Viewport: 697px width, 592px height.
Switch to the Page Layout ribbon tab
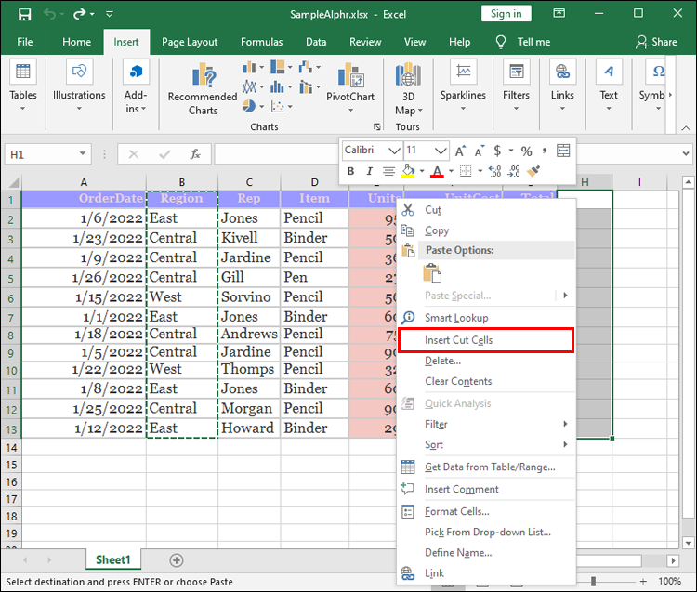tap(190, 42)
